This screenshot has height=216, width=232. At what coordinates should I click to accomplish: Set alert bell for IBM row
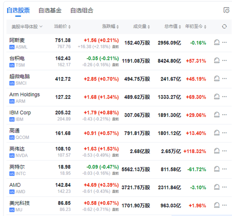coord(217,115)
